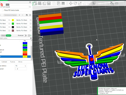Screen dimensions: 126x95
Task: Click orange 7 swatch in Fila column
Action: pyautogui.click(x=25, y=52)
